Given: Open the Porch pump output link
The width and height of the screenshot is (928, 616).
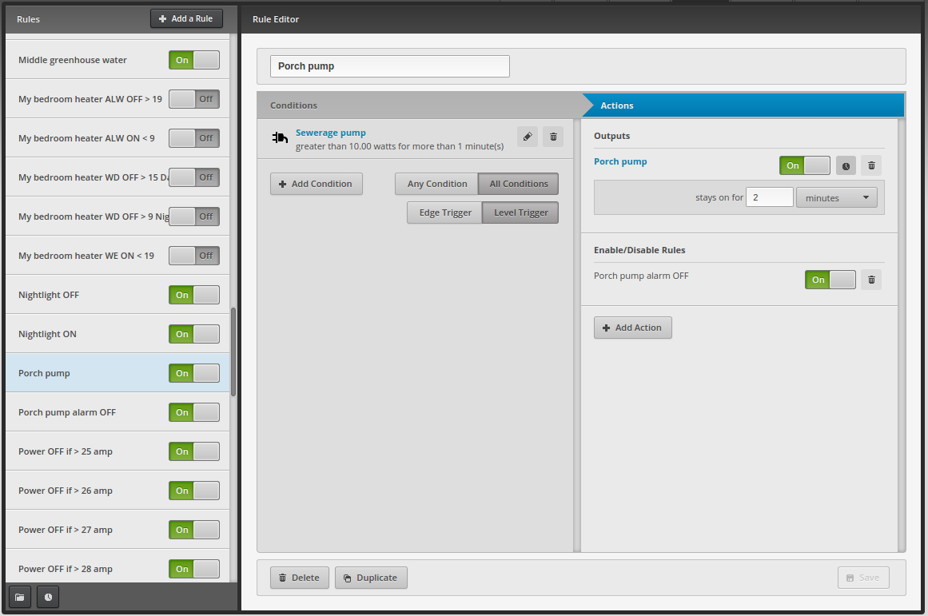Looking at the screenshot, I should click(620, 161).
